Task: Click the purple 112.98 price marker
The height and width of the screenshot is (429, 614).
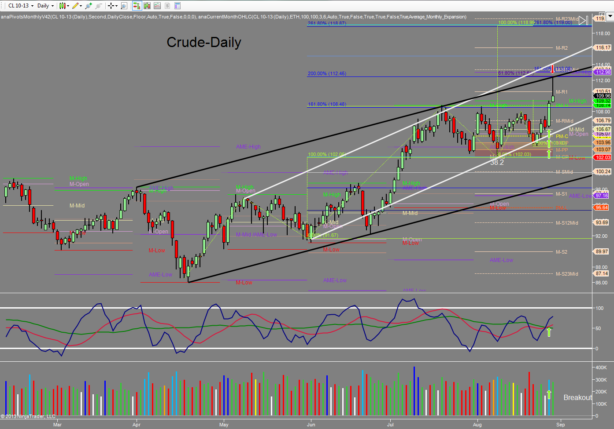Action: point(603,72)
